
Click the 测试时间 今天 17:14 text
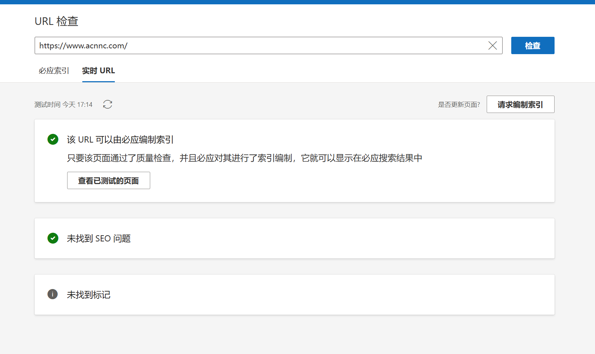tap(64, 105)
